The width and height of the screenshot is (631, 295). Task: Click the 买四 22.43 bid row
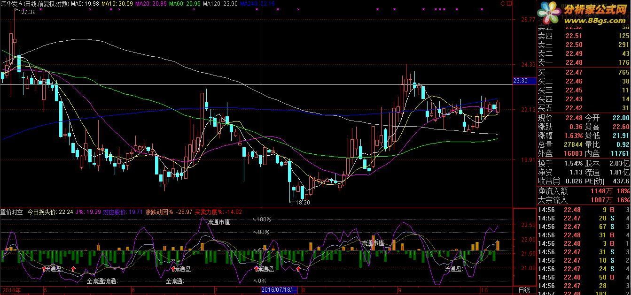coord(583,99)
